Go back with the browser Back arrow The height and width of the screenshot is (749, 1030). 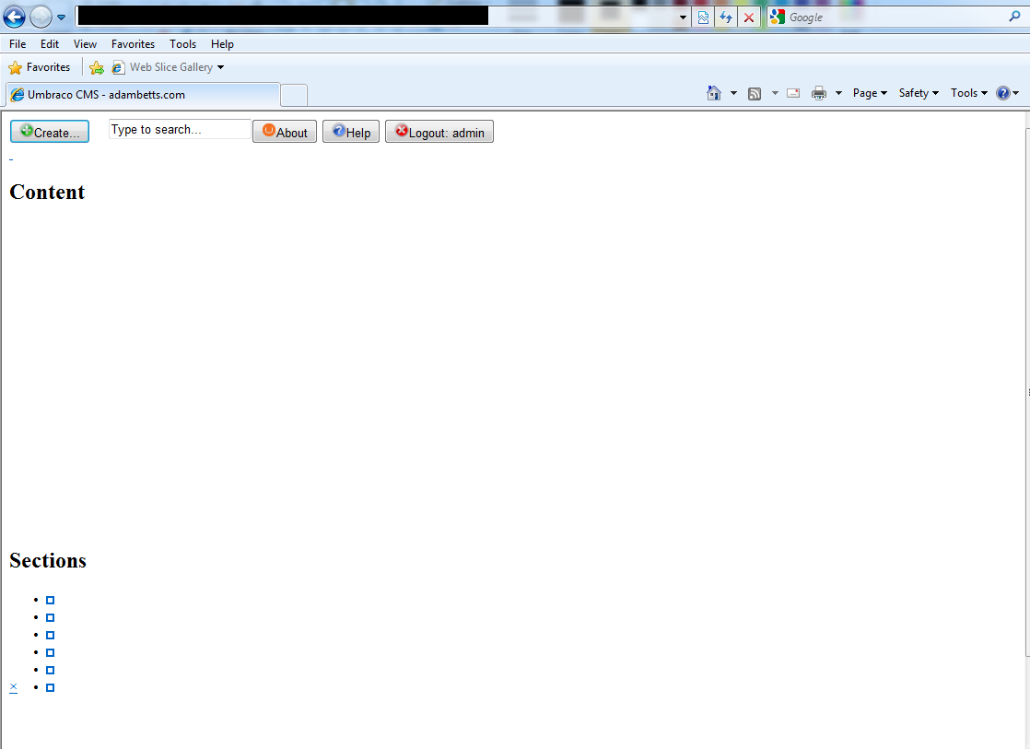[x=15, y=18]
